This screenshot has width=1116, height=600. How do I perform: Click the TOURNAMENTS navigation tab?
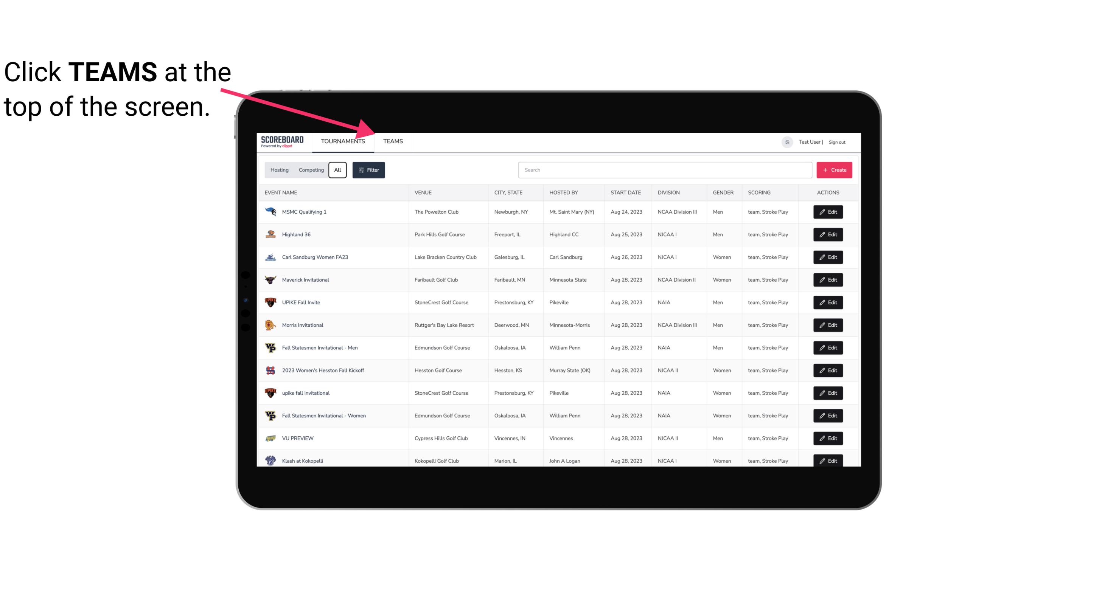click(343, 141)
